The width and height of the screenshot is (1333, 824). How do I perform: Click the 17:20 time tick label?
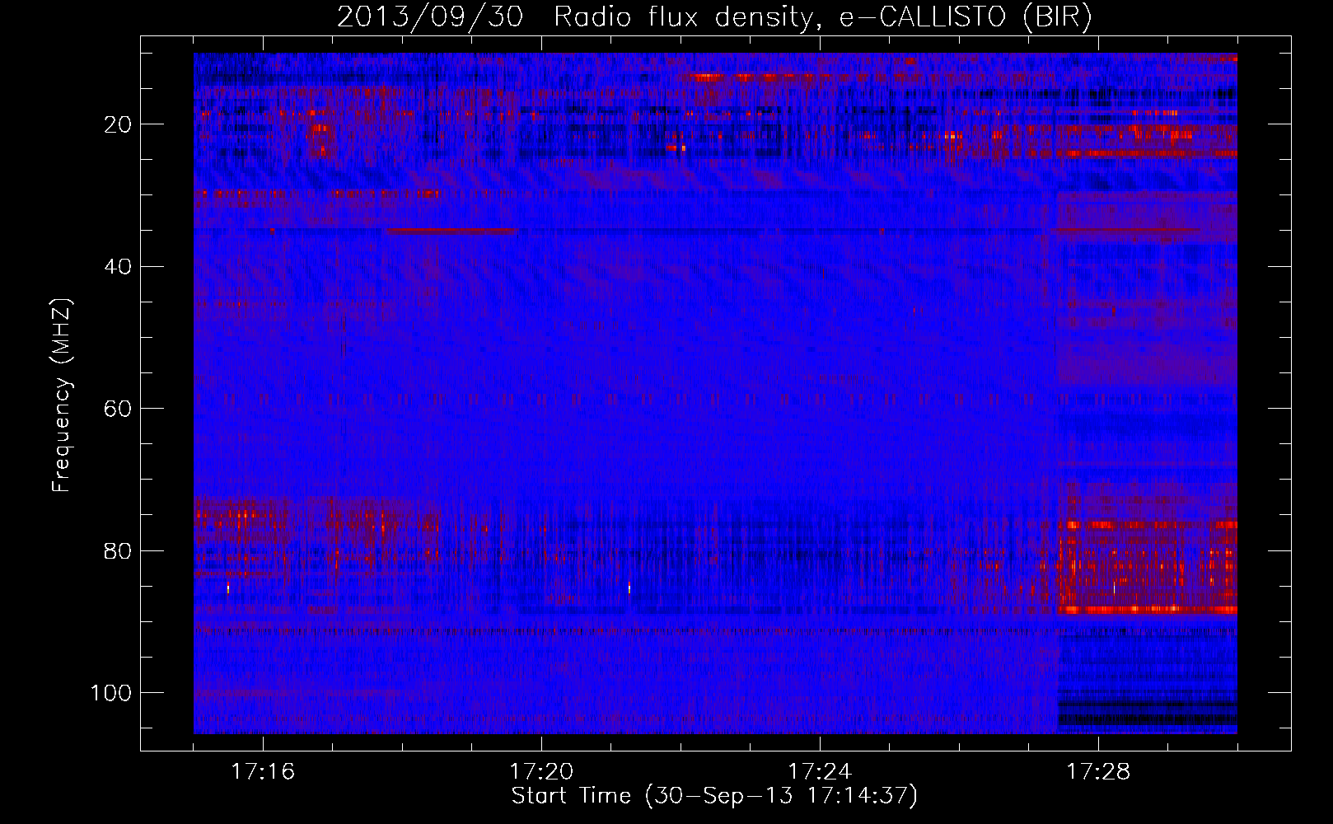click(541, 772)
